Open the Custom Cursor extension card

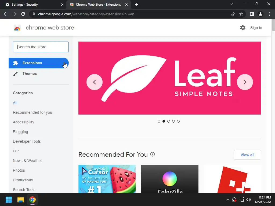click(x=107, y=179)
